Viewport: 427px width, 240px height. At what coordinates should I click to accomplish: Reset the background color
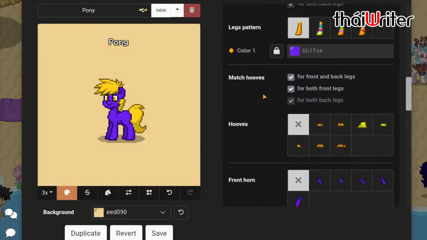181,212
